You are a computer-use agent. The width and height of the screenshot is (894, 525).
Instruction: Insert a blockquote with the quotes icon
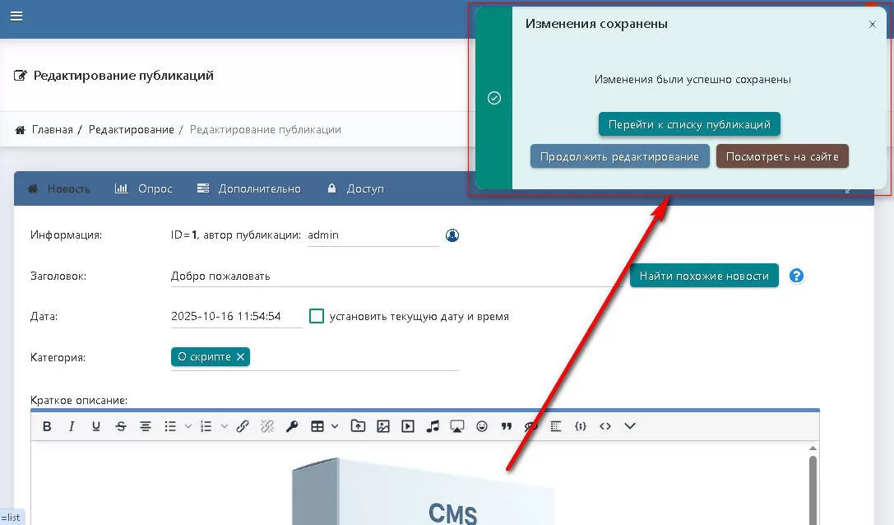506,426
